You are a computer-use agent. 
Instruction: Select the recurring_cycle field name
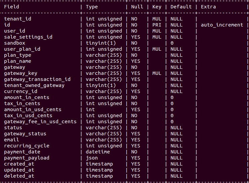[x=27, y=146]
